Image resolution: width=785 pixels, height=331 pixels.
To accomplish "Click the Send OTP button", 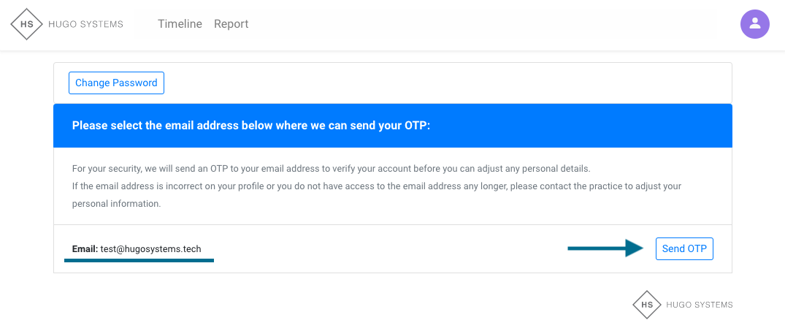I will (683, 248).
